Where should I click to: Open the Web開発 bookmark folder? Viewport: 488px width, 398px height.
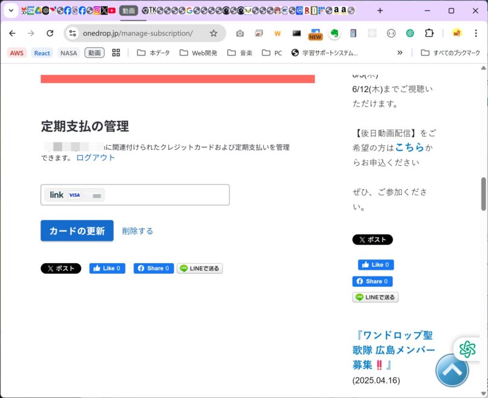[x=198, y=53]
